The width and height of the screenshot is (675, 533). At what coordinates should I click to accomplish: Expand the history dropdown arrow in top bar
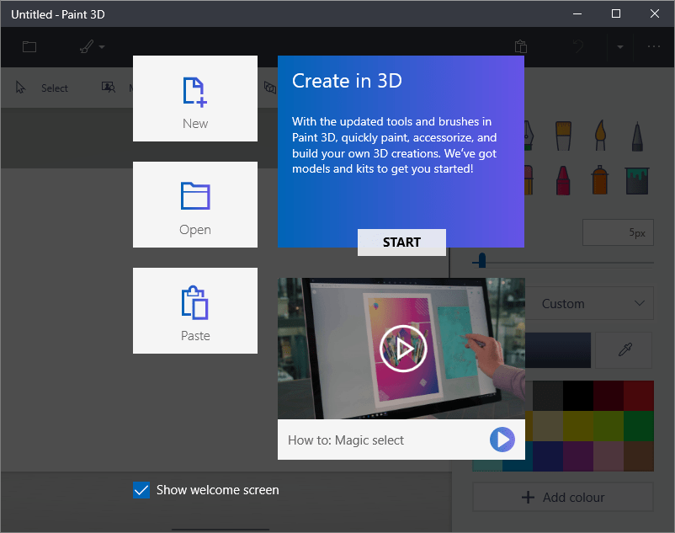pos(620,46)
